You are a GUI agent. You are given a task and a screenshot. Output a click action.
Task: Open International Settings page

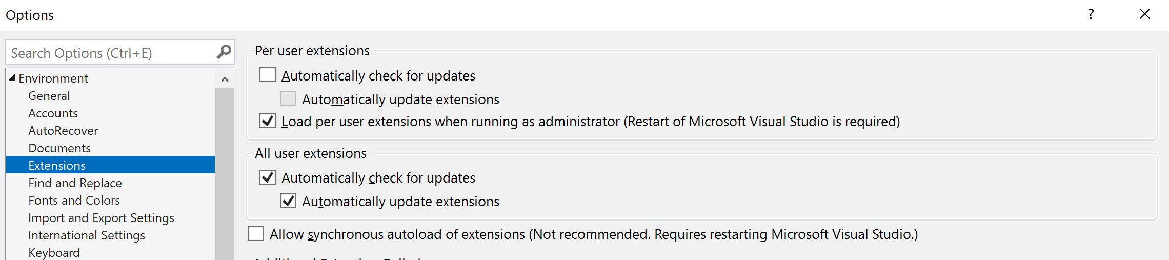pyautogui.click(x=87, y=235)
